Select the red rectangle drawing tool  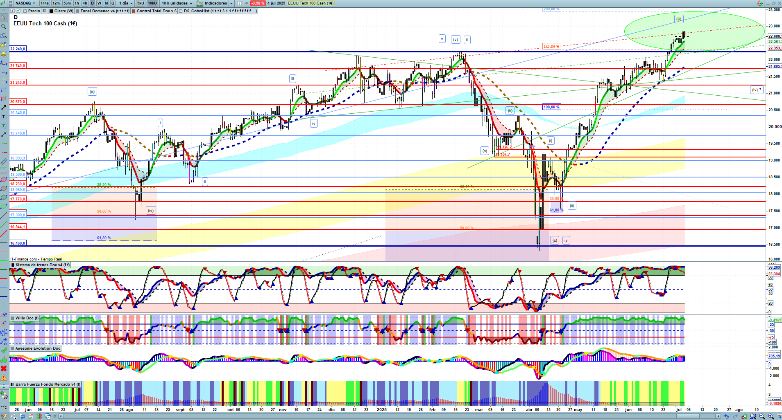pyautogui.click(x=4, y=99)
